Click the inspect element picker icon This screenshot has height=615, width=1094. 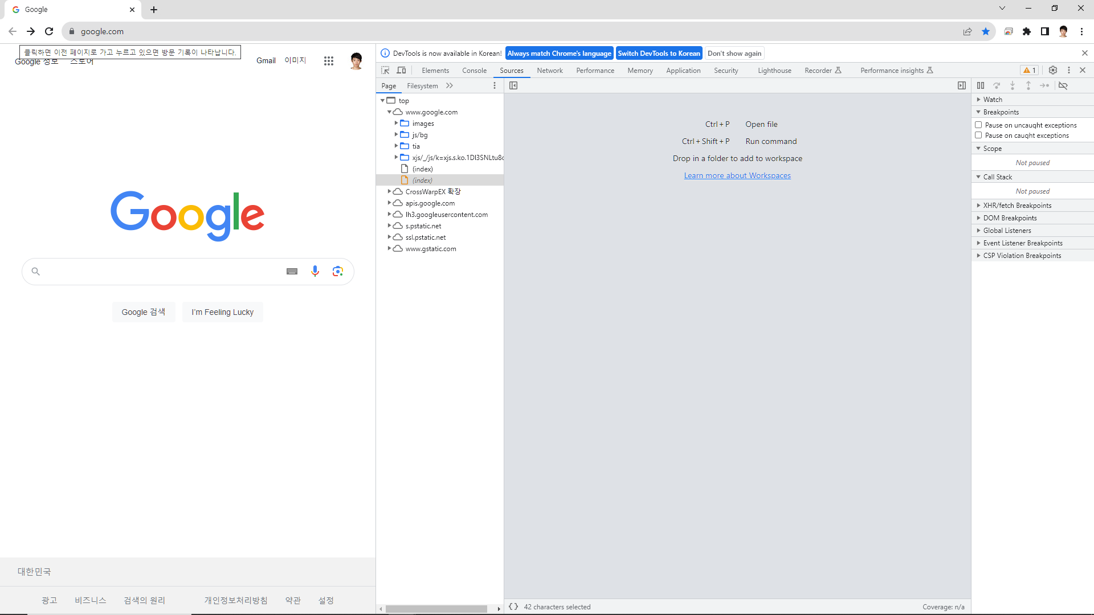click(x=385, y=70)
